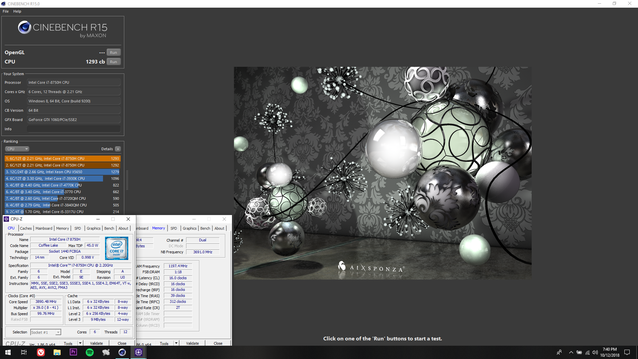Open the Help menu
638x359 pixels.
click(17, 11)
